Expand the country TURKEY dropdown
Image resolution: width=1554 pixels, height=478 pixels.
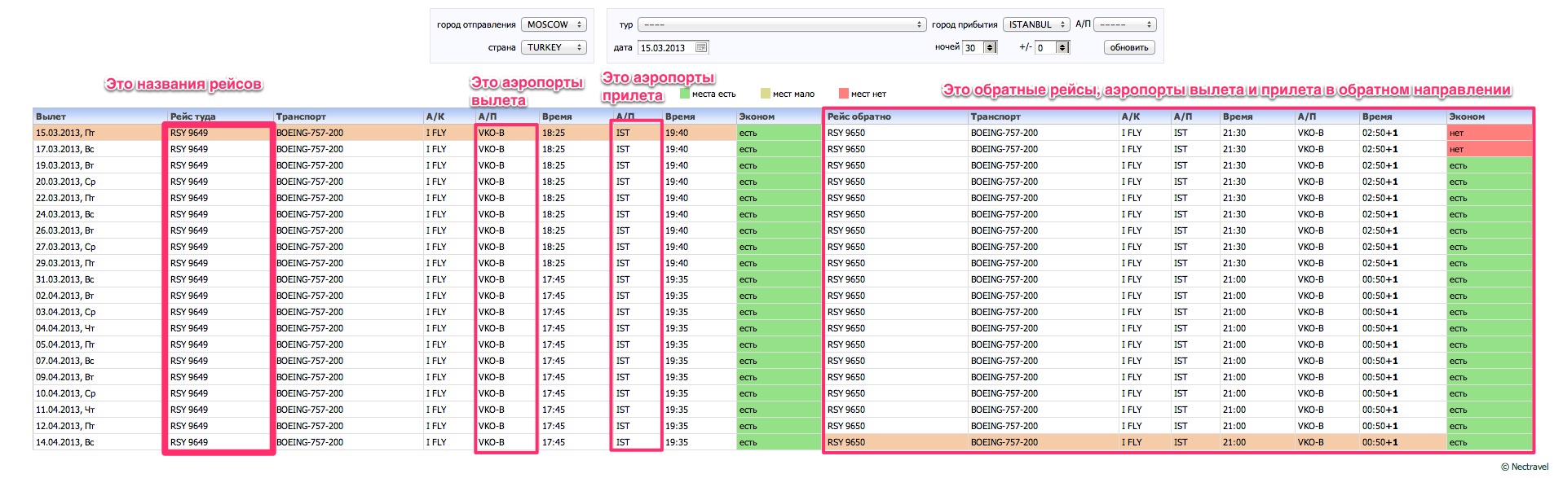click(554, 48)
